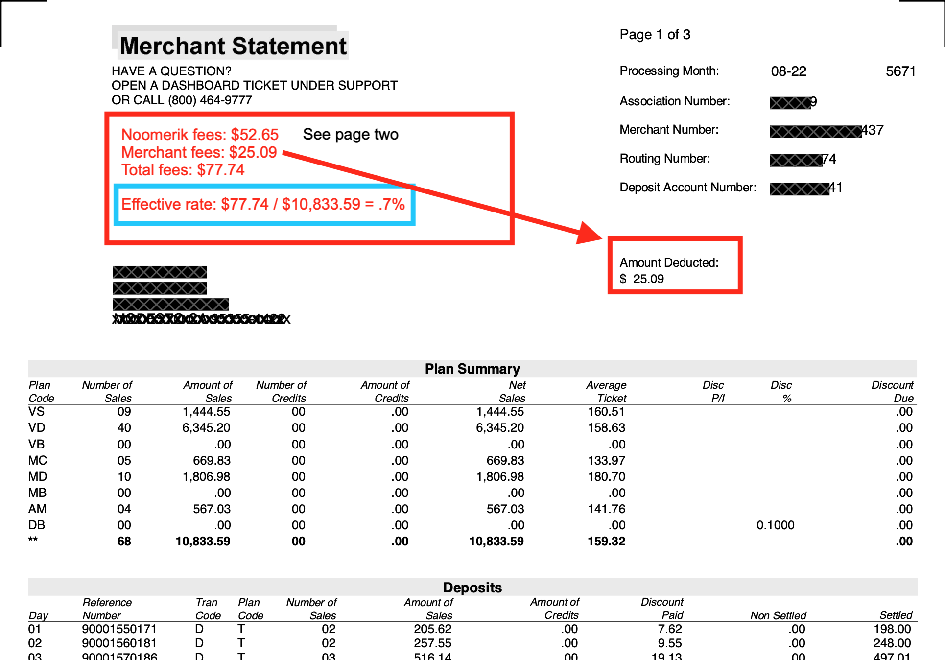Click the Effective rate calculation text
945x660 pixels.
(x=263, y=204)
